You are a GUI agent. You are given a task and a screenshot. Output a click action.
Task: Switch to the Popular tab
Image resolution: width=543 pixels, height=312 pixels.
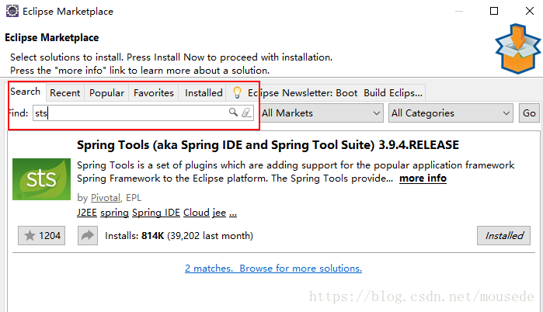pyautogui.click(x=106, y=93)
